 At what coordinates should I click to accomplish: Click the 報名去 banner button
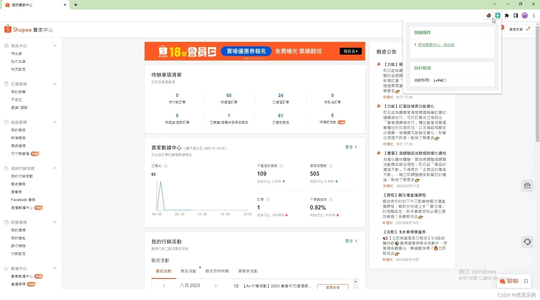351,51
